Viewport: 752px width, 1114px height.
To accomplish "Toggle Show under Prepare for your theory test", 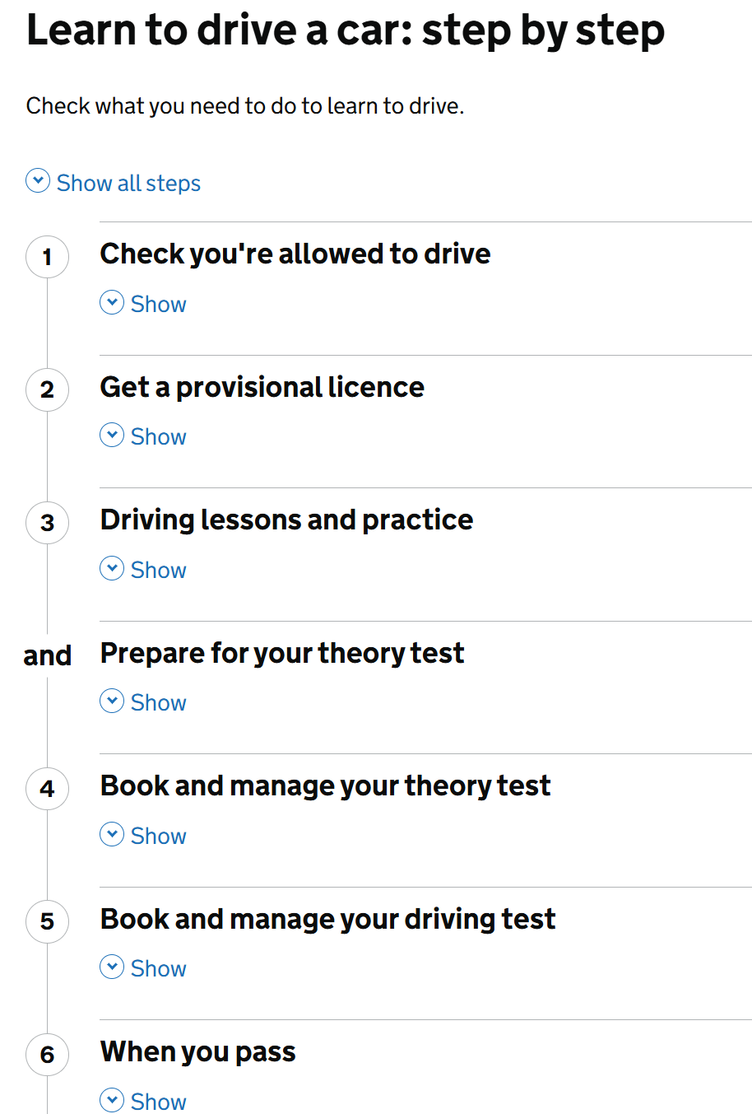I will [x=158, y=702].
